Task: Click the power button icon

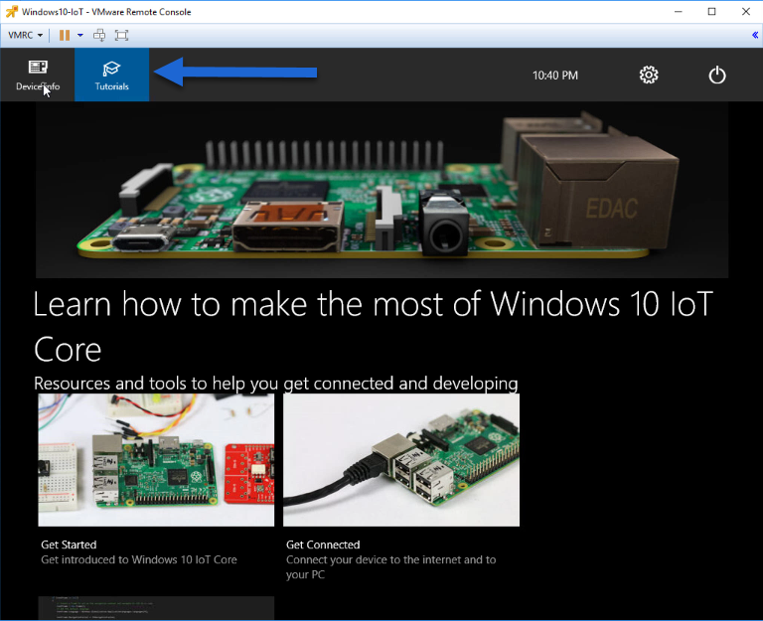Action: coord(716,75)
